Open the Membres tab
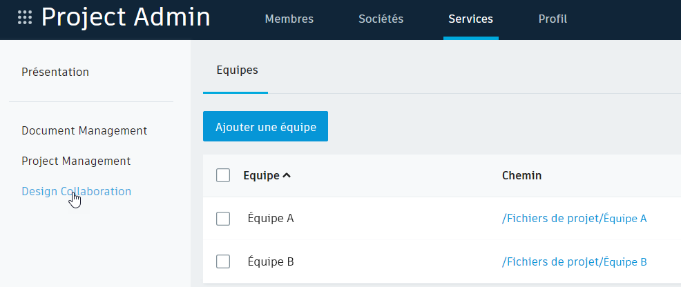 [289, 19]
